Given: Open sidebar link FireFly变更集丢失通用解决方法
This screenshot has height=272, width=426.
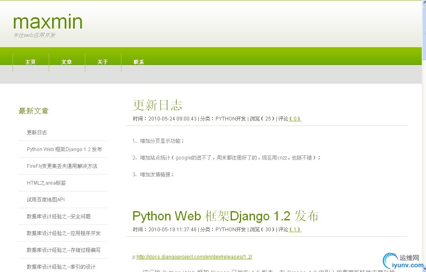Looking at the screenshot, I should [62, 166].
